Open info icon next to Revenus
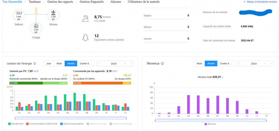Viewport: 279px width, 131px height. tap(162, 64)
